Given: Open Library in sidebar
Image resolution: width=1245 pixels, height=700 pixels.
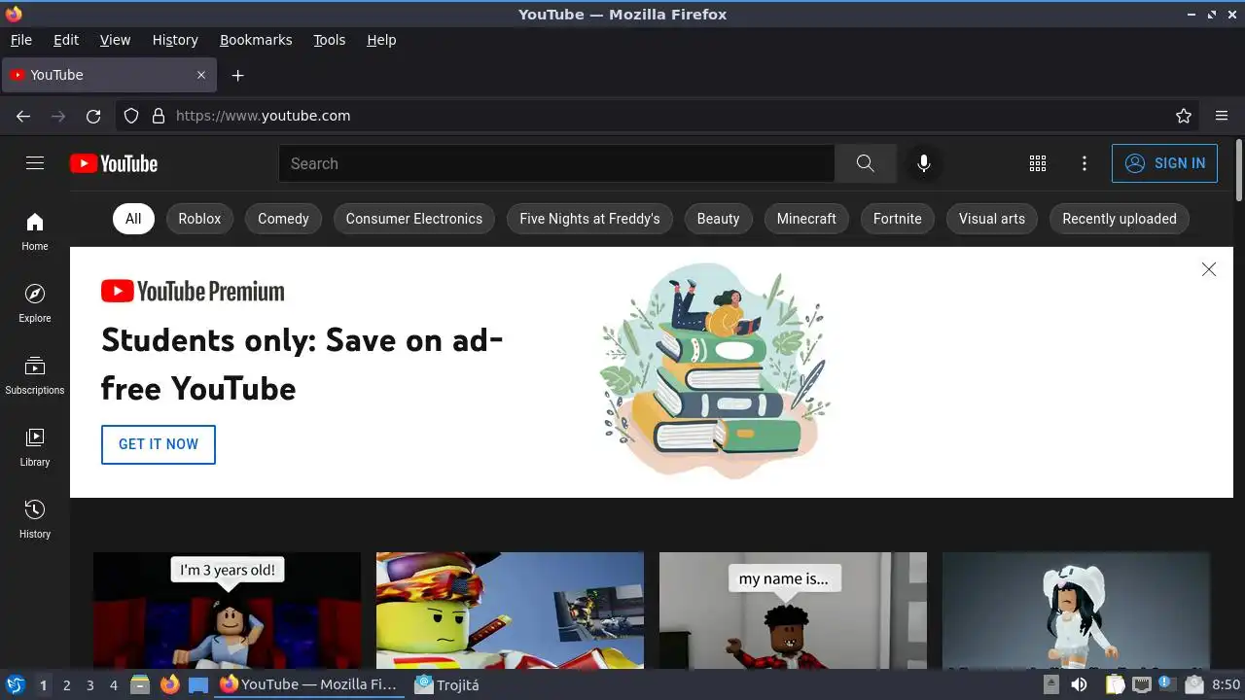Looking at the screenshot, I should [x=35, y=447].
